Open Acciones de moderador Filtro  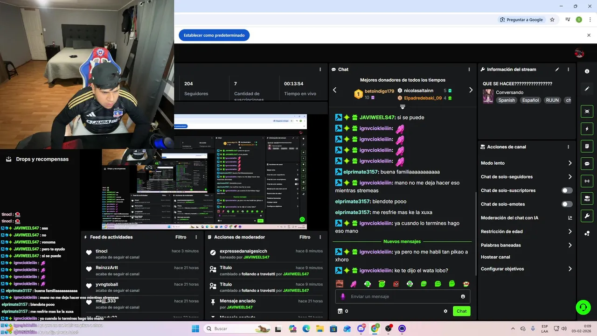pos(305,237)
